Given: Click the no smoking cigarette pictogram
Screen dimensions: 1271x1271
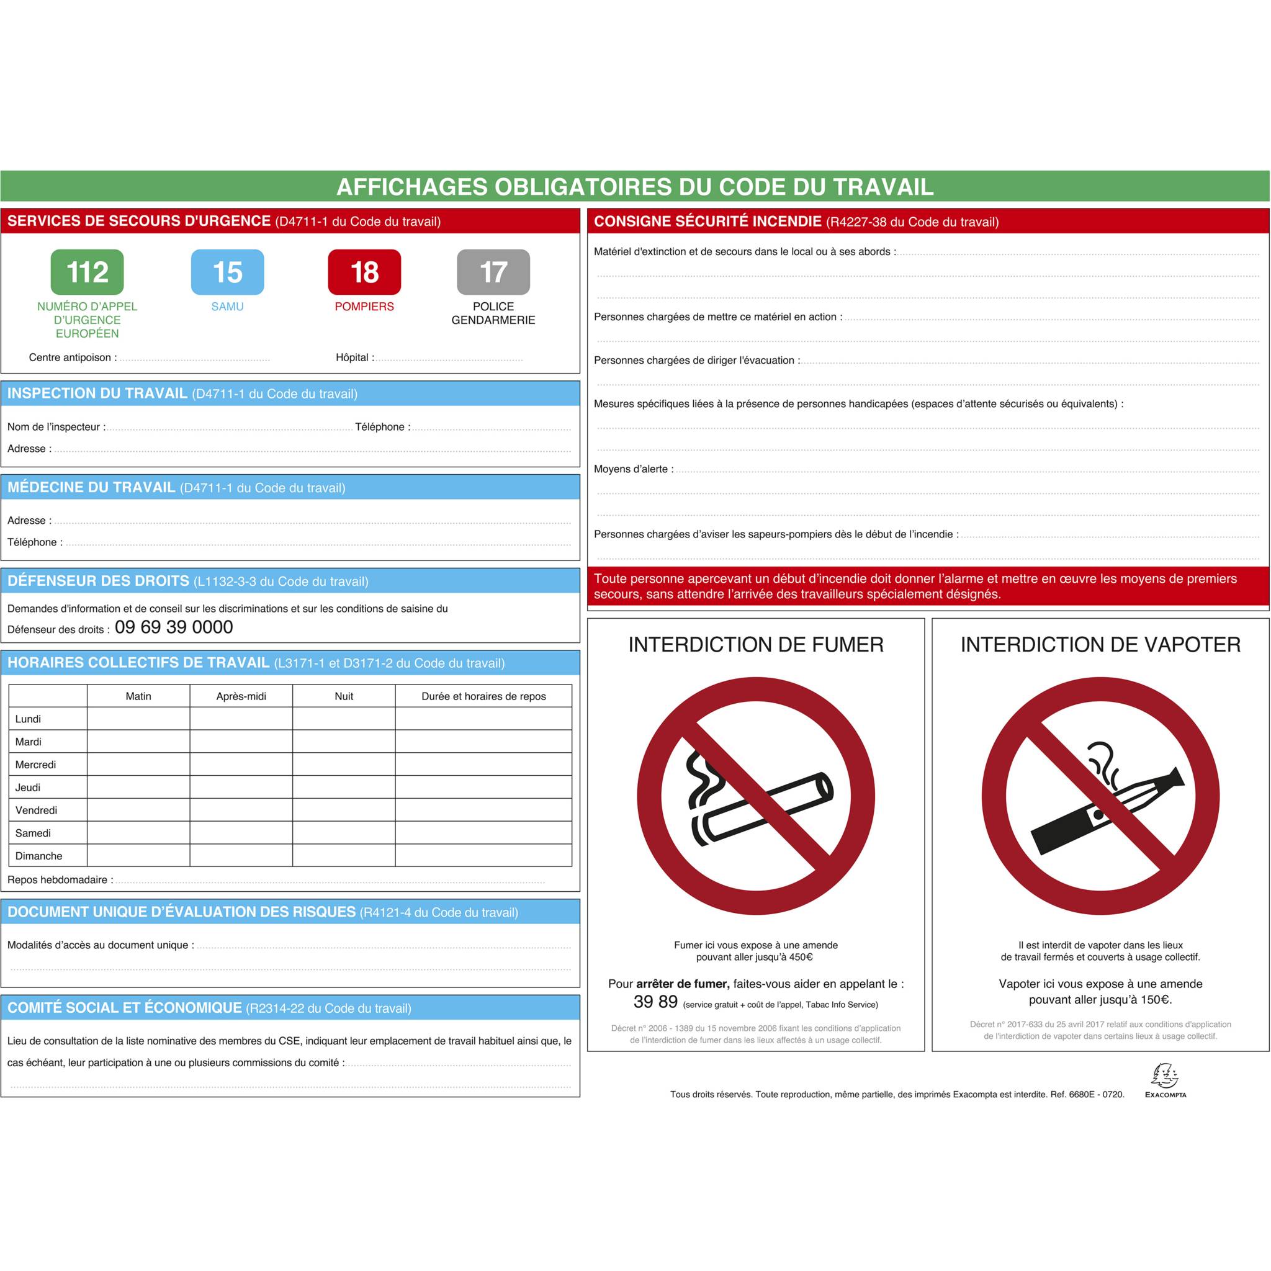Looking at the screenshot, I should (755, 796).
